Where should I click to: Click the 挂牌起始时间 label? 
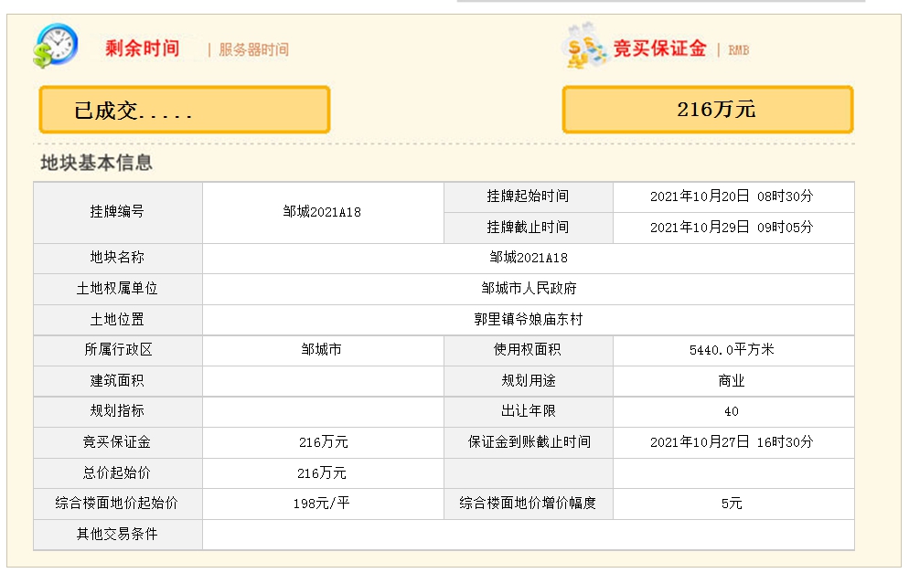pos(529,196)
